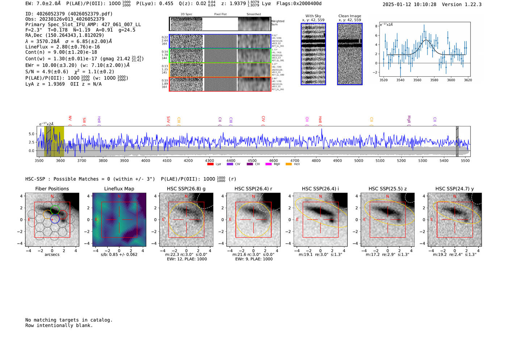Click the yellow highlighted region in the spectrum

(54, 141)
